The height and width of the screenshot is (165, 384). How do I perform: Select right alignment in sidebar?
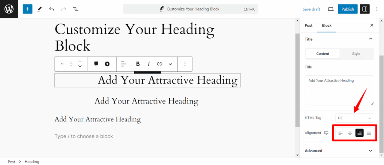click(x=360, y=133)
